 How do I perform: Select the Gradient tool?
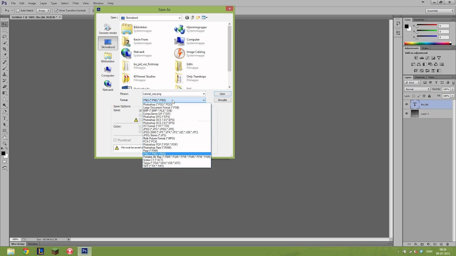click(x=4, y=93)
